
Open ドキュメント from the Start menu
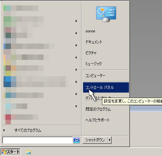pyautogui.click(x=94, y=42)
